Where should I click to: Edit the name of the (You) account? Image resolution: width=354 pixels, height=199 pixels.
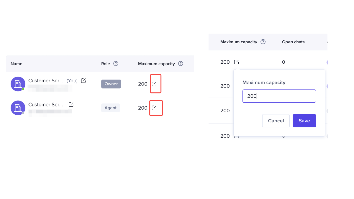point(83,81)
